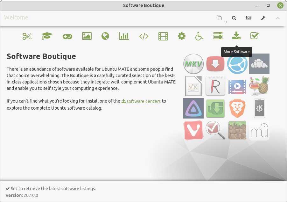Collapse the header with the chevron
The image size is (287, 202).
pos(277,18)
